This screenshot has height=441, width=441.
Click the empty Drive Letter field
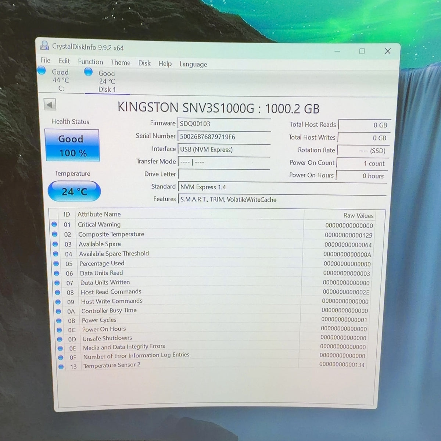224,174
